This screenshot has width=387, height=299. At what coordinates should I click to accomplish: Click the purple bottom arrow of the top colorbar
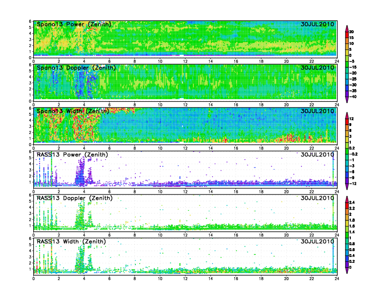[347, 100]
